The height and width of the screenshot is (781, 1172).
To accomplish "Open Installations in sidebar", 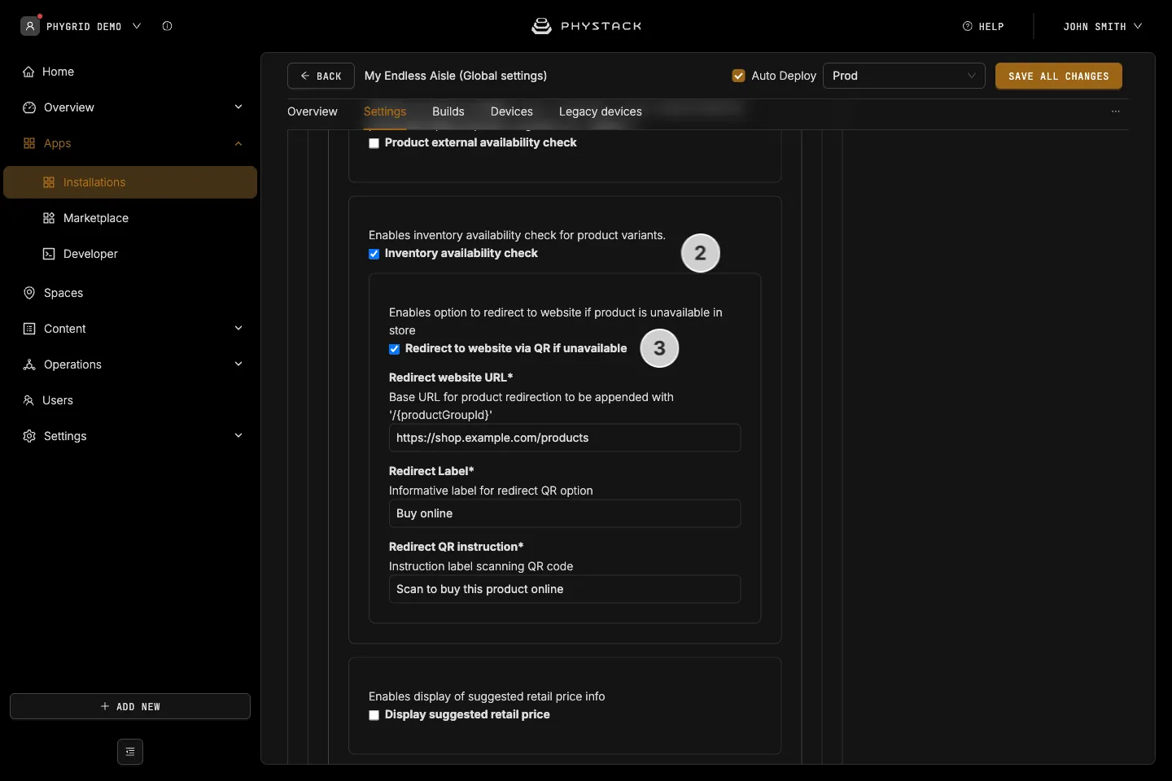I will coord(130,182).
